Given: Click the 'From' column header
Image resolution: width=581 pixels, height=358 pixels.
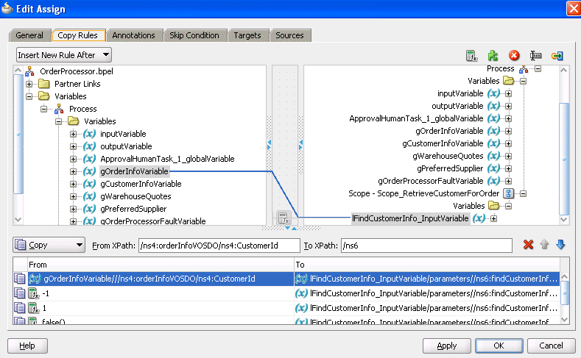Looking at the screenshot, I should [x=161, y=265].
